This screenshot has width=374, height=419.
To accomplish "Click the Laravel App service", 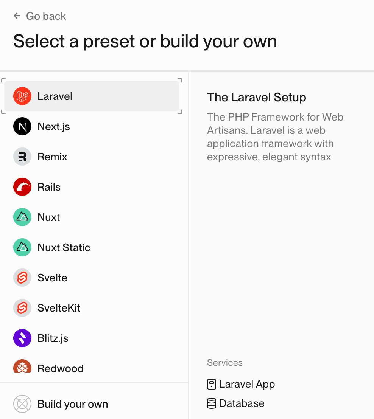I will (x=241, y=384).
